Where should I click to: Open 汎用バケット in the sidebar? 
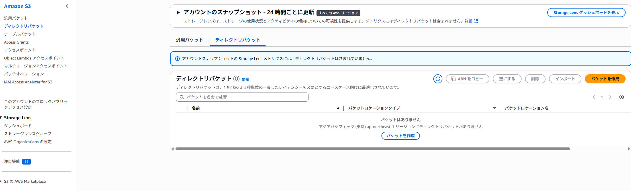(16, 18)
